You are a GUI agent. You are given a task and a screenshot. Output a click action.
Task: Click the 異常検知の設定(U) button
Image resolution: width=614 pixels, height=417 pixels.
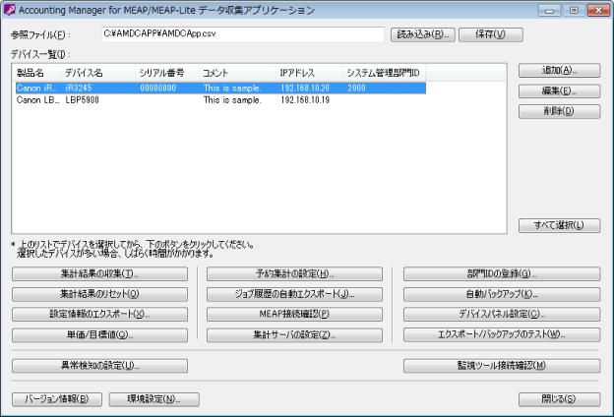(x=99, y=366)
